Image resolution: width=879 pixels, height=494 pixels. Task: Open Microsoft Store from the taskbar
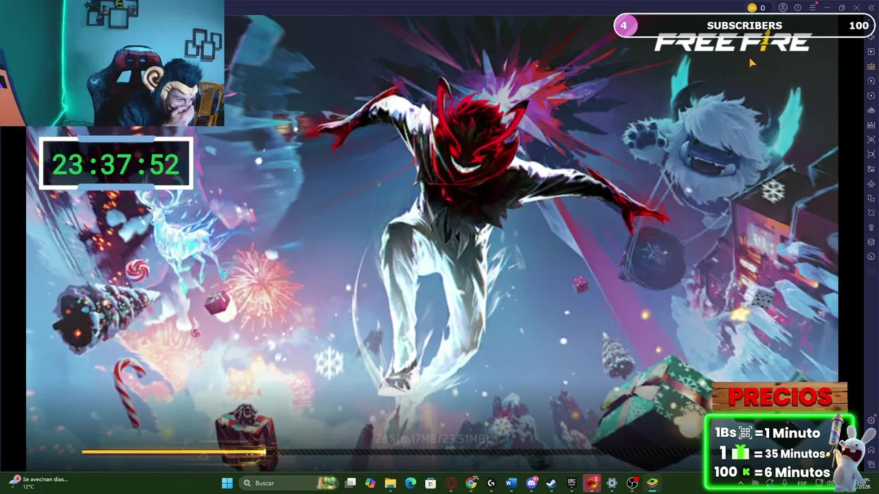coord(431,483)
